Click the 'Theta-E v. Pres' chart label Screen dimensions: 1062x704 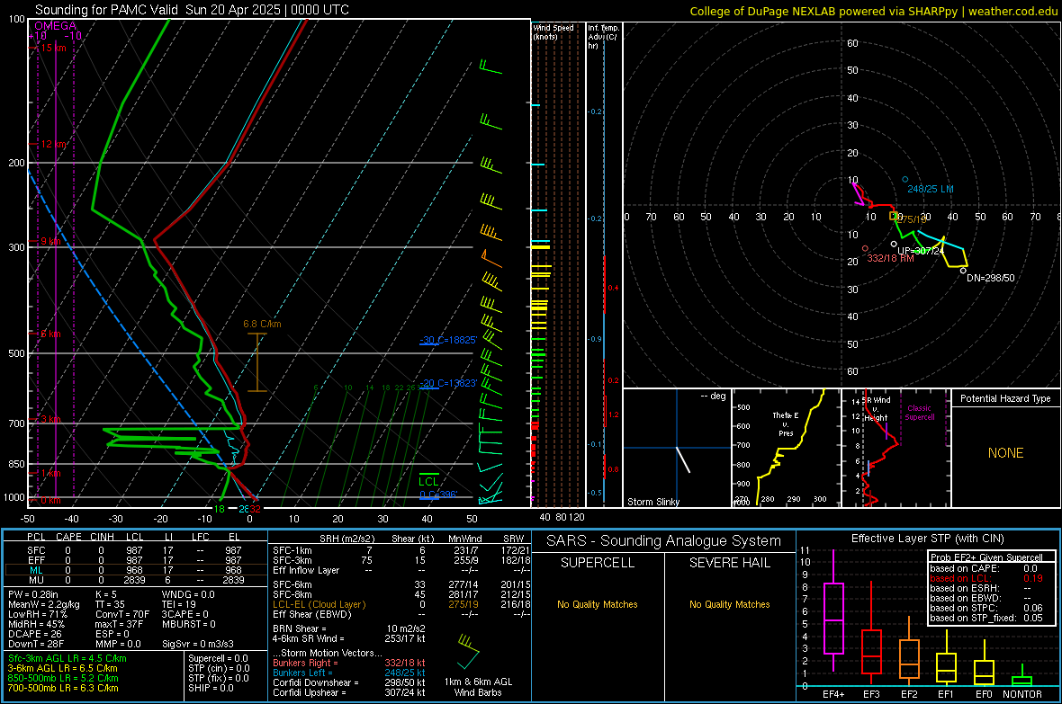(786, 423)
